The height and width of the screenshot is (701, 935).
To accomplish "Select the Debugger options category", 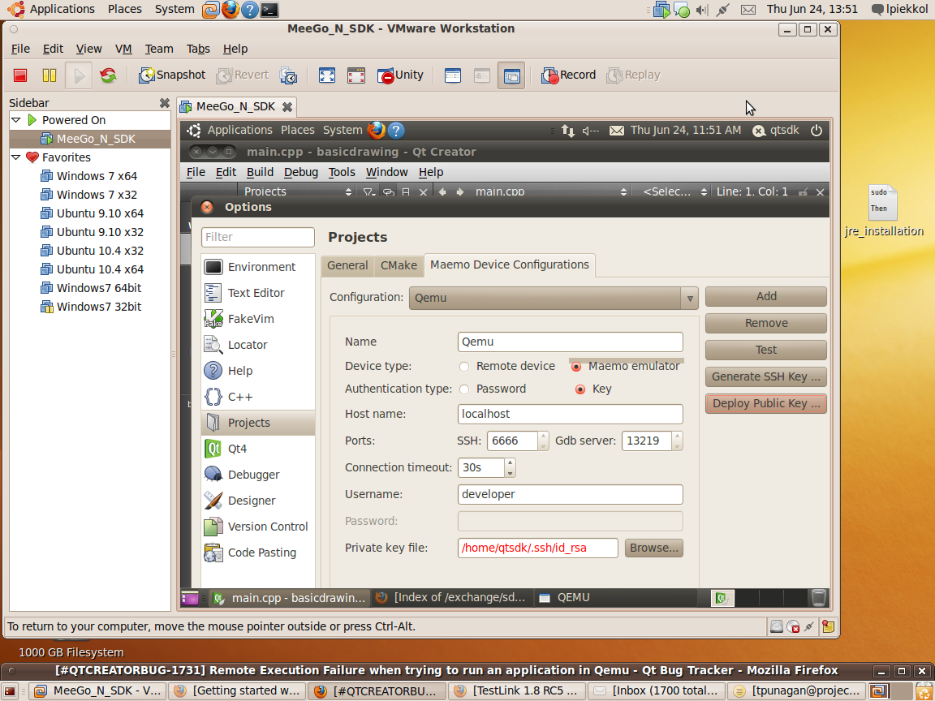I will click(x=257, y=475).
